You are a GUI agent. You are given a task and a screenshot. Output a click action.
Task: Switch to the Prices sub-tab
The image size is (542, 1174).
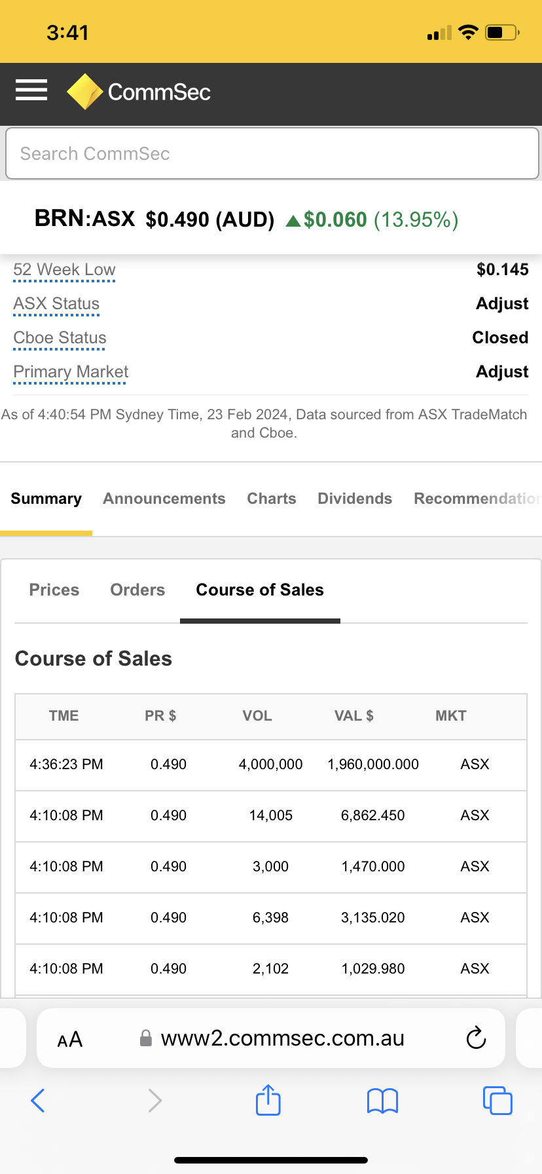click(x=54, y=590)
